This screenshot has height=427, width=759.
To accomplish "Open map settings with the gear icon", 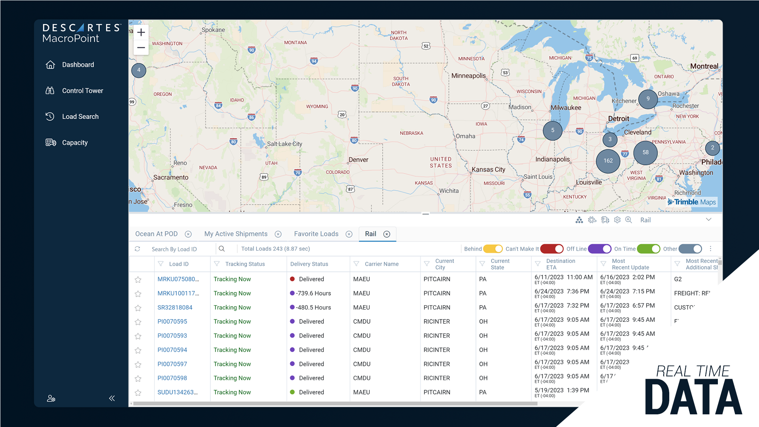I will 617,220.
